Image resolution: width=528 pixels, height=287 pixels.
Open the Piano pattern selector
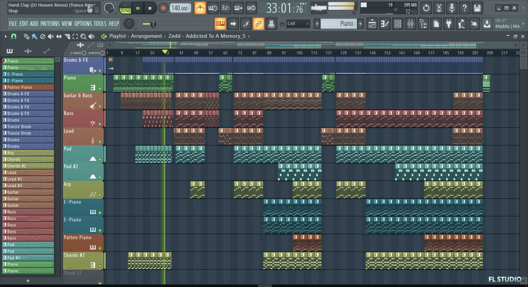coord(338,24)
